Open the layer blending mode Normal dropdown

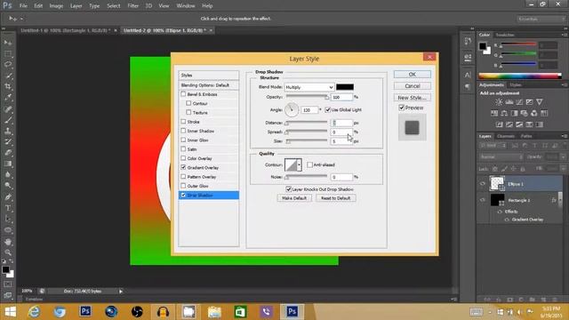pos(501,157)
